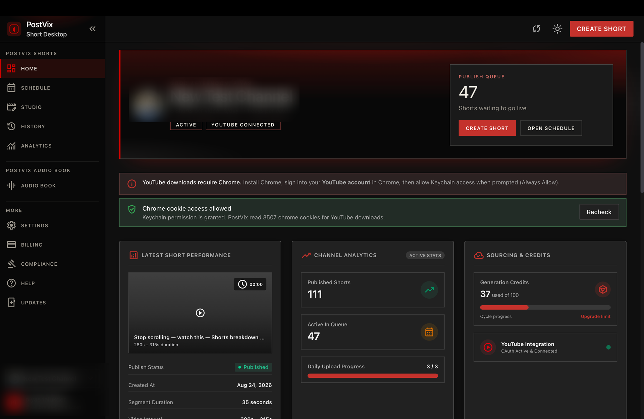Click the Chrome warning info icon

[132, 184]
